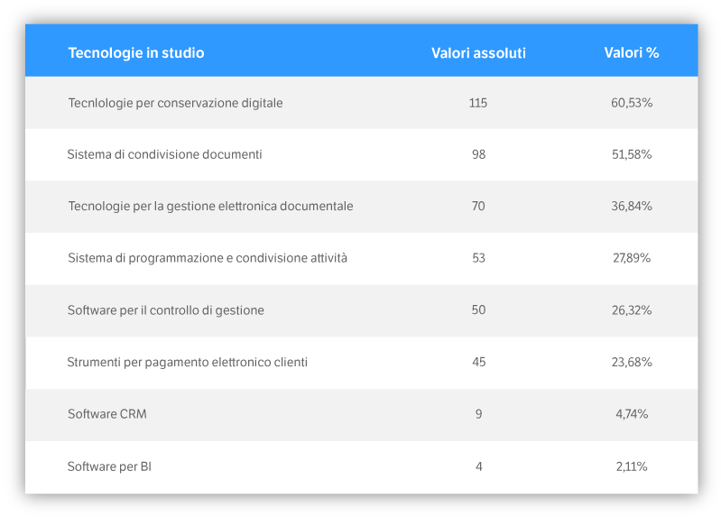Click the 'Software CRM' row label
The image size is (721, 517).
[106, 414]
